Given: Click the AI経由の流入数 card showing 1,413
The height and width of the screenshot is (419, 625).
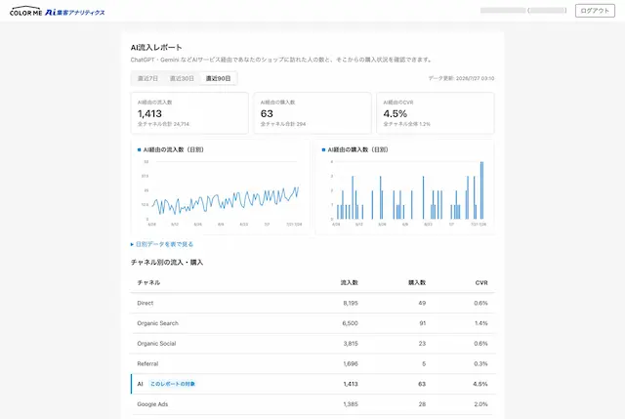Looking at the screenshot, I should 189,113.
